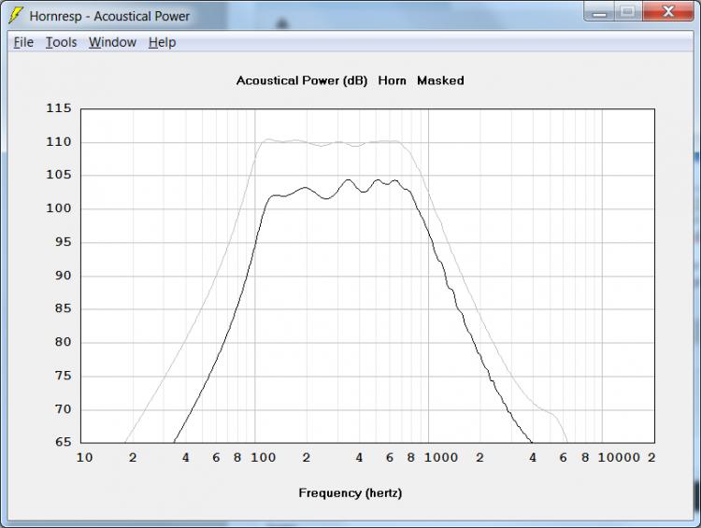Maximize the Hornresp window
Image resolution: width=701 pixels, height=528 pixels.
tap(628, 12)
